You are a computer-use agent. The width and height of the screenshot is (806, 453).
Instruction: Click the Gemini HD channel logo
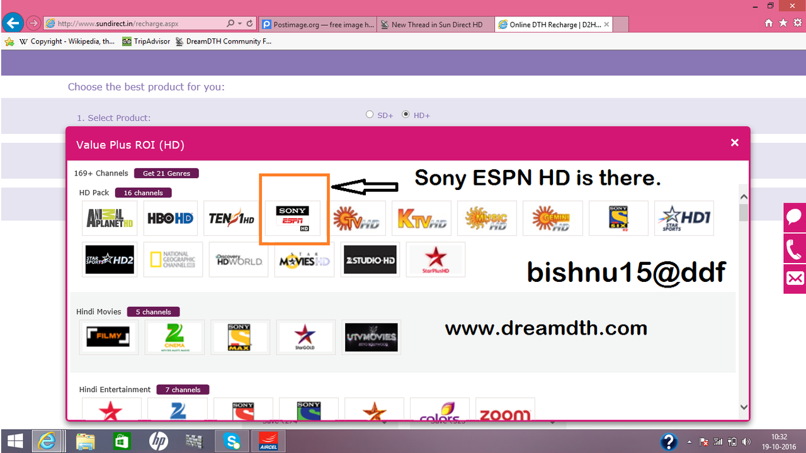coord(552,218)
